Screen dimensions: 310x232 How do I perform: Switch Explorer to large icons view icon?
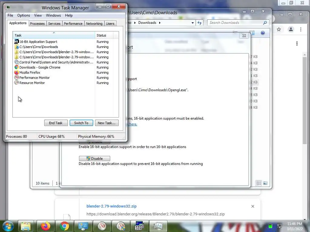pos(265,183)
